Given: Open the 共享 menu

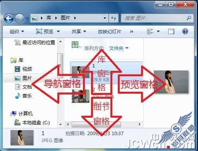Looking at the screenshot, I should 79,31.
